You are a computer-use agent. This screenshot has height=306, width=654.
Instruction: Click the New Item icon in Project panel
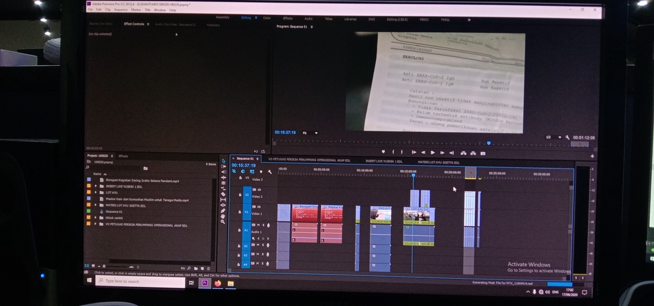202,269
